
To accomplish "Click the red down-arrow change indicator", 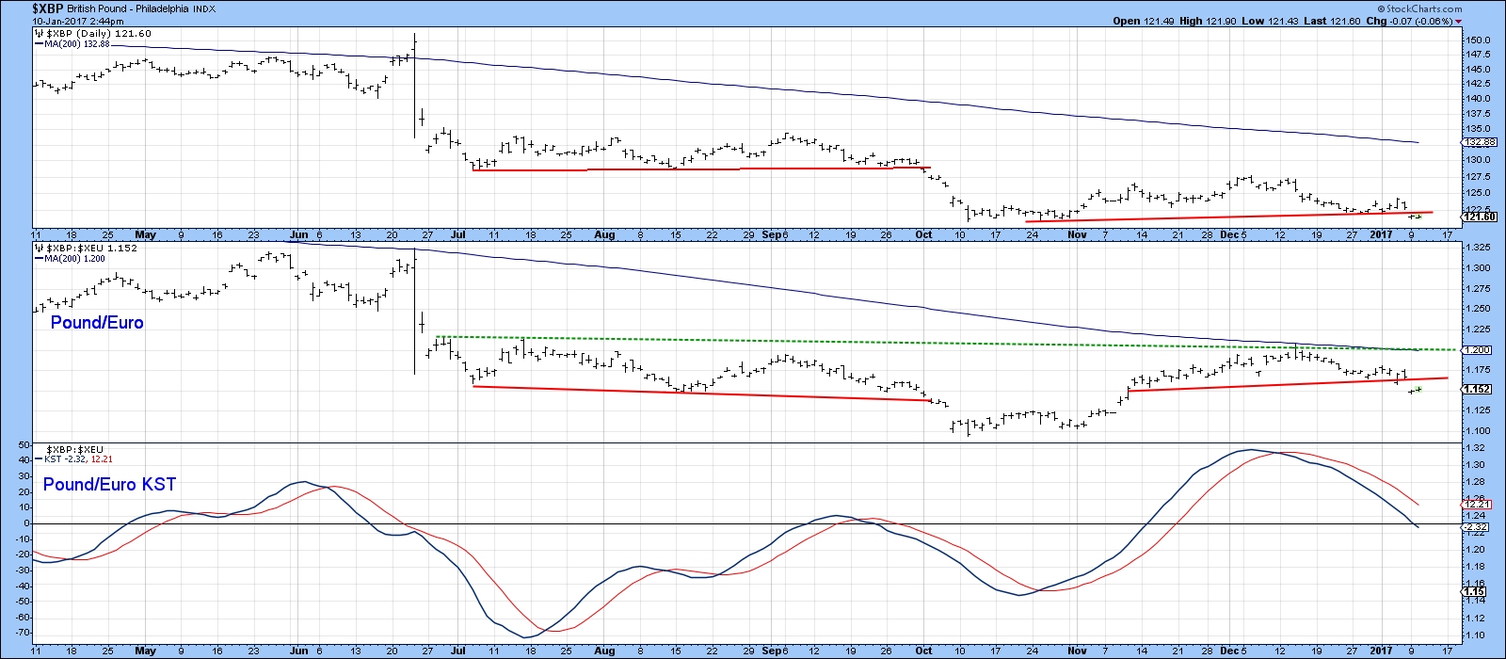I will pyautogui.click(x=1459, y=21).
